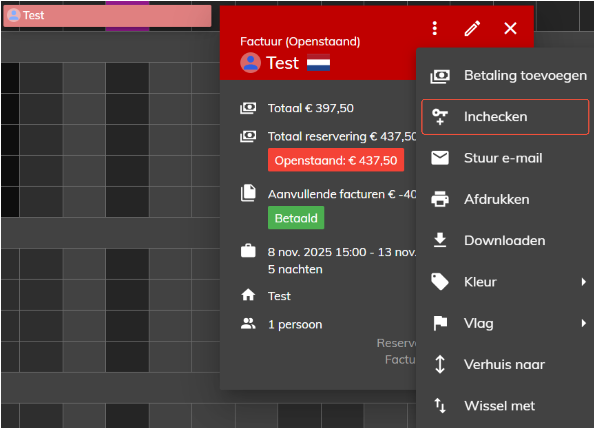Expand the Vlag submenu arrow

pyautogui.click(x=583, y=323)
